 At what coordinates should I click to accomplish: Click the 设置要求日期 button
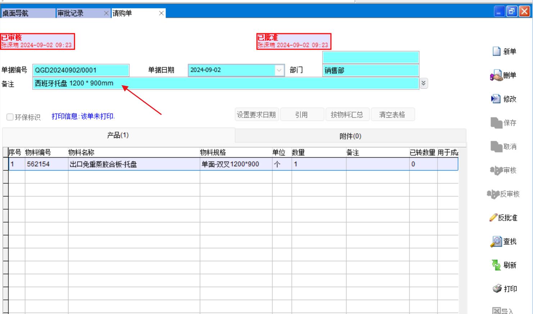tap(256, 115)
